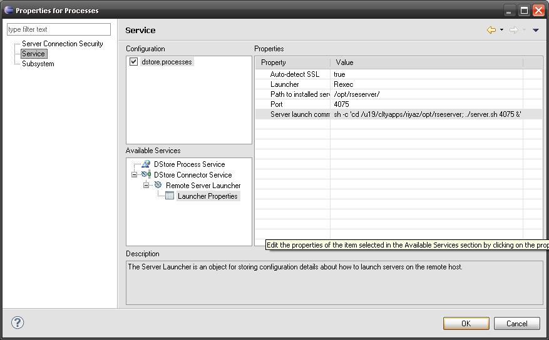Open the back history dropdown arrow
This screenshot has width=549, height=340.
(501, 30)
